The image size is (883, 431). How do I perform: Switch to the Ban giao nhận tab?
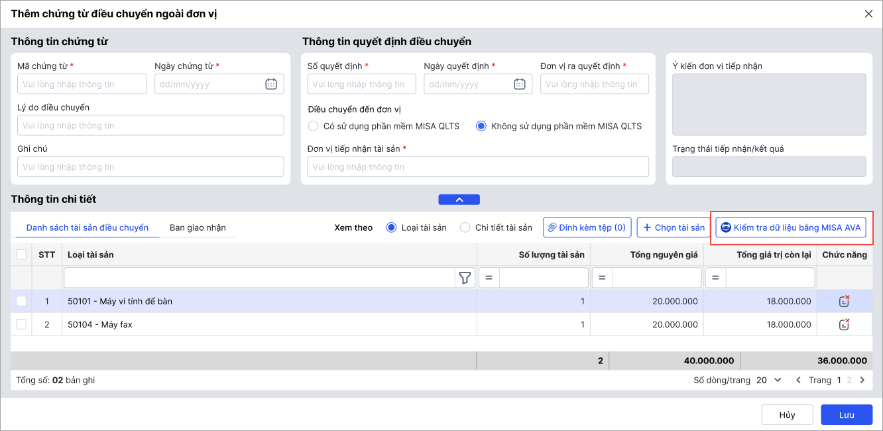198,227
